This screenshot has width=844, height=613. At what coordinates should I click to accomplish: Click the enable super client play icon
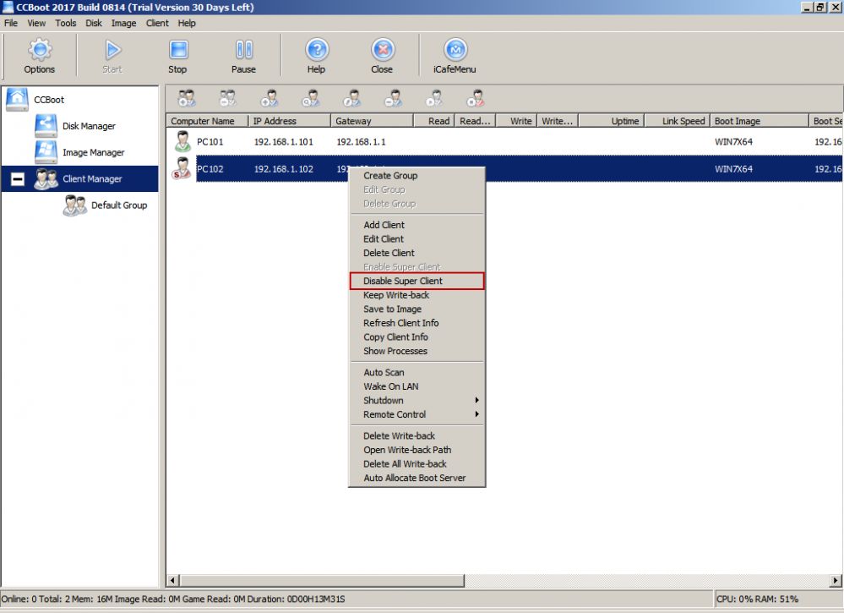(434, 99)
